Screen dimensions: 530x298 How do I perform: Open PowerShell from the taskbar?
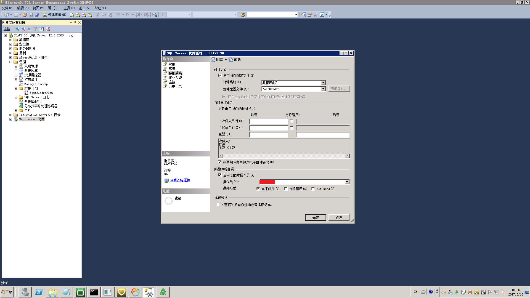point(39,292)
